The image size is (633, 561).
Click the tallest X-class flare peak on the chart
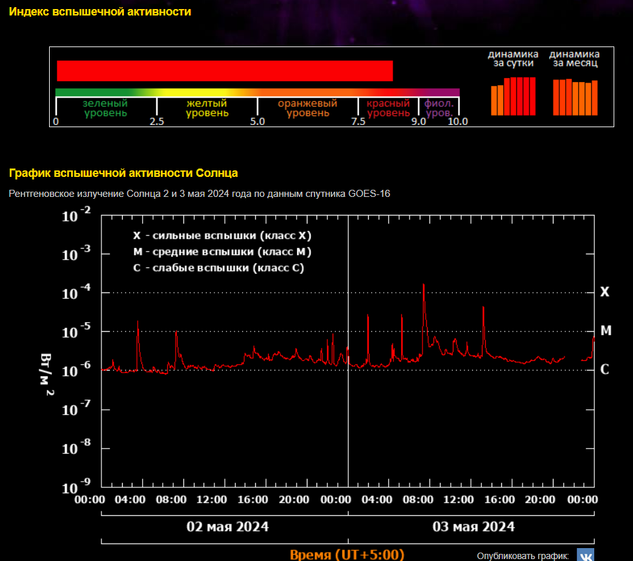pyautogui.click(x=424, y=285)
